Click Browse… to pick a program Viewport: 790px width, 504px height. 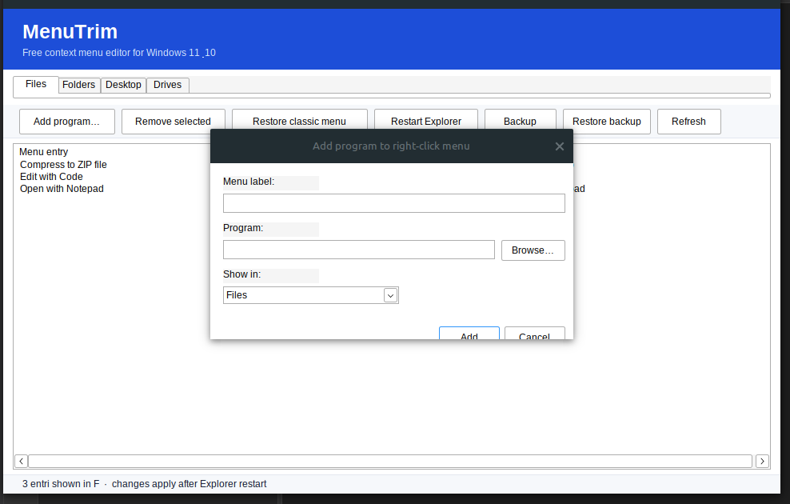click(533, 250)
